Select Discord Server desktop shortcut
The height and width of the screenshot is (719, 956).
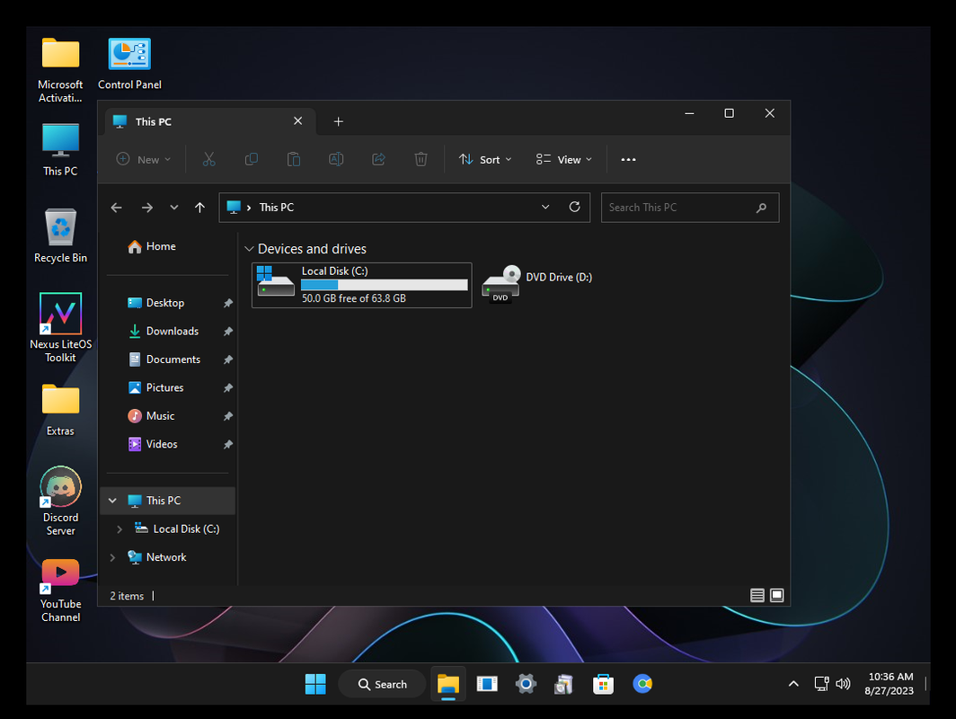click(60, 502)
